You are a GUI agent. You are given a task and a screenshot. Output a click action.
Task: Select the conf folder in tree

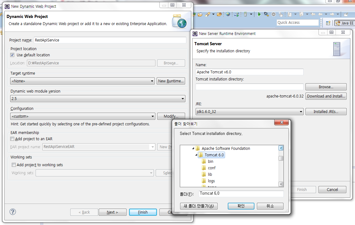pos(212,168)
